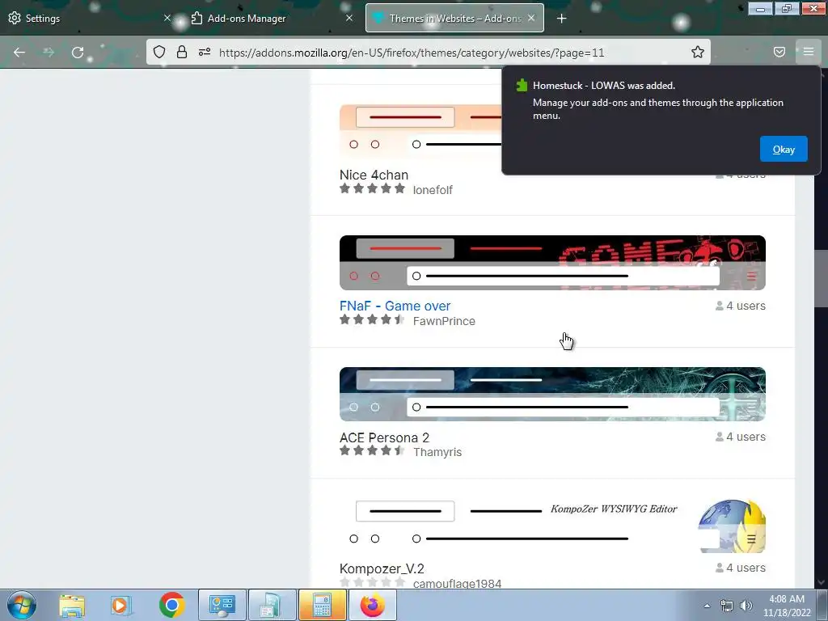The height and width of the screenshot is (621, 828).
Task: Close the Settings tab
Action: coord(167,18)
